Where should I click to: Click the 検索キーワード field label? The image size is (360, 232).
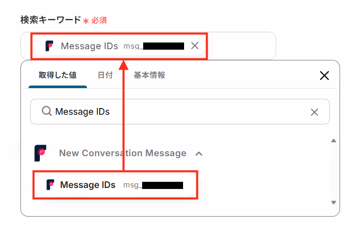[51, 20]
